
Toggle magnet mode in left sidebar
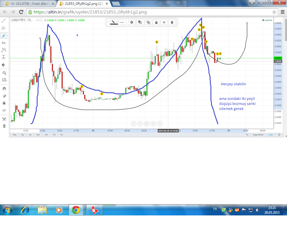(x=4, y=89)
